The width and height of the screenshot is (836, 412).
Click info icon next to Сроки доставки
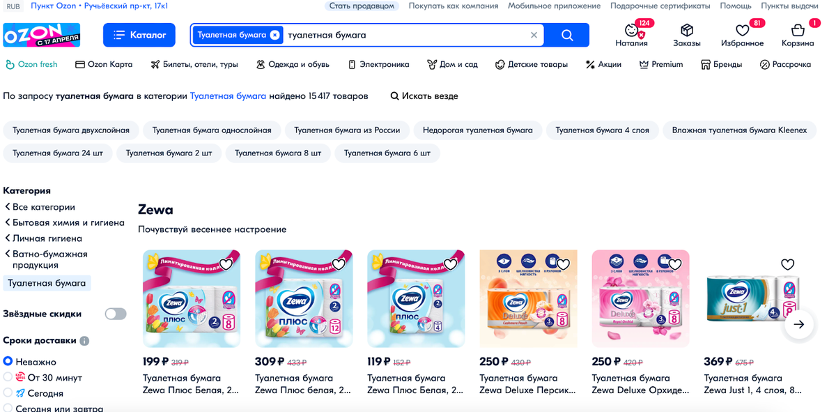click(x=84, y=341)
